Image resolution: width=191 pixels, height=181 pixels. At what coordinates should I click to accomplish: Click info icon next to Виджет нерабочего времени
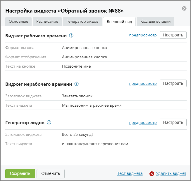(x=77, y=84)
